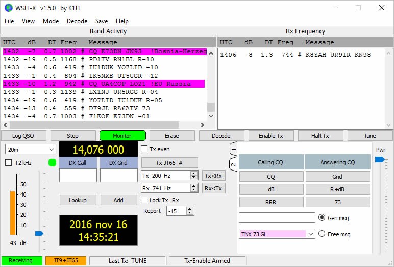
Task: Open the File menu
Action: (9, 21)
